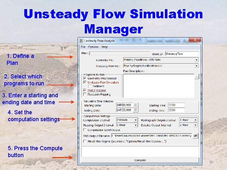
Task: Click the Starting Date field 18FEB1999
Action: [125, 105]
